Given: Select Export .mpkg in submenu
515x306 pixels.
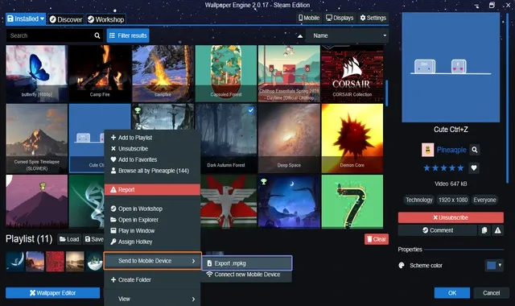Looking at the screenshot, I should 247,263.
